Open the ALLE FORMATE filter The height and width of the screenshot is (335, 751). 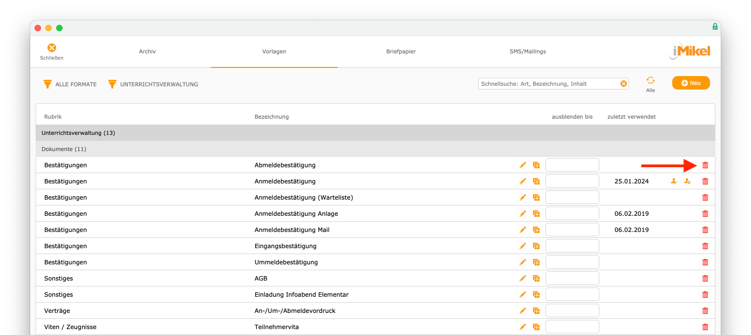(70, 84)
